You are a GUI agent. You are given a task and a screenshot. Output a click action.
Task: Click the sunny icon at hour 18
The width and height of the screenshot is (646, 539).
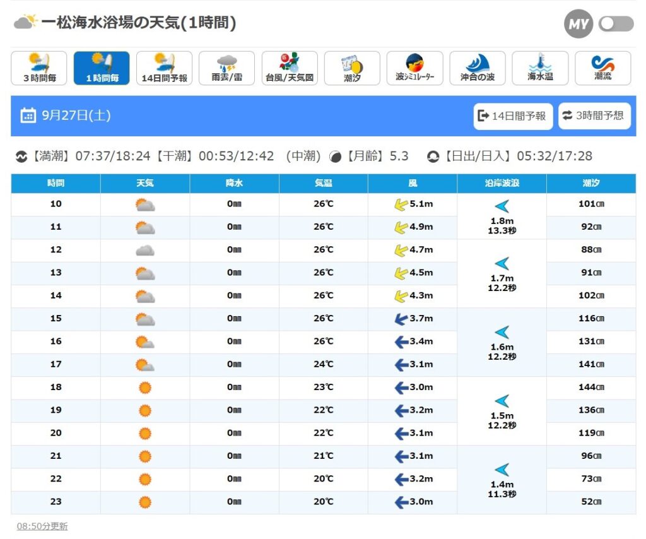tap(145, 388)
